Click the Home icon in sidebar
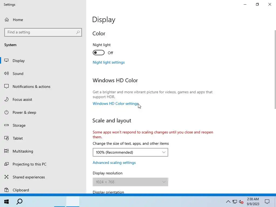276x207 pixels. [7, 19]
